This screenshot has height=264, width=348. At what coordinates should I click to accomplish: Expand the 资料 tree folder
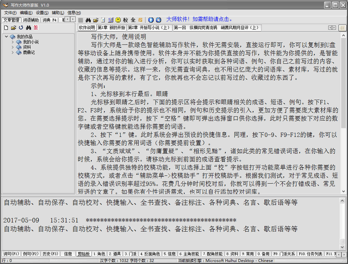pyautogui.click(x=13, y=47)
